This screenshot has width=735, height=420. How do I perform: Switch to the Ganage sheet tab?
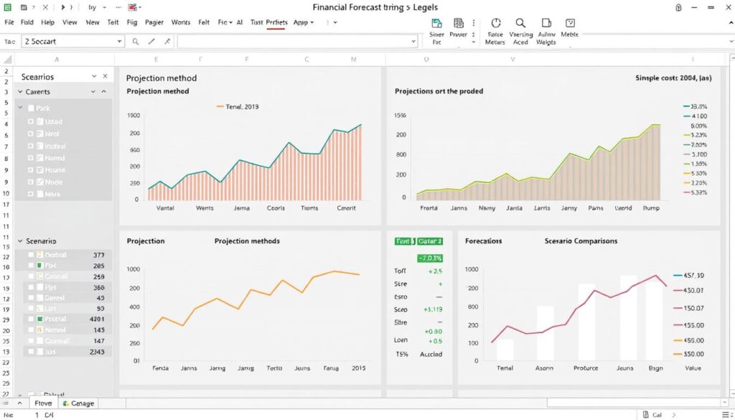(x=79, y=403)
